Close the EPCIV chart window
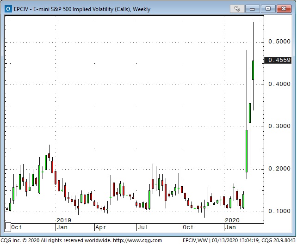Image resolution: width=297 pixels, height=244 pixels. coord(284,9)
